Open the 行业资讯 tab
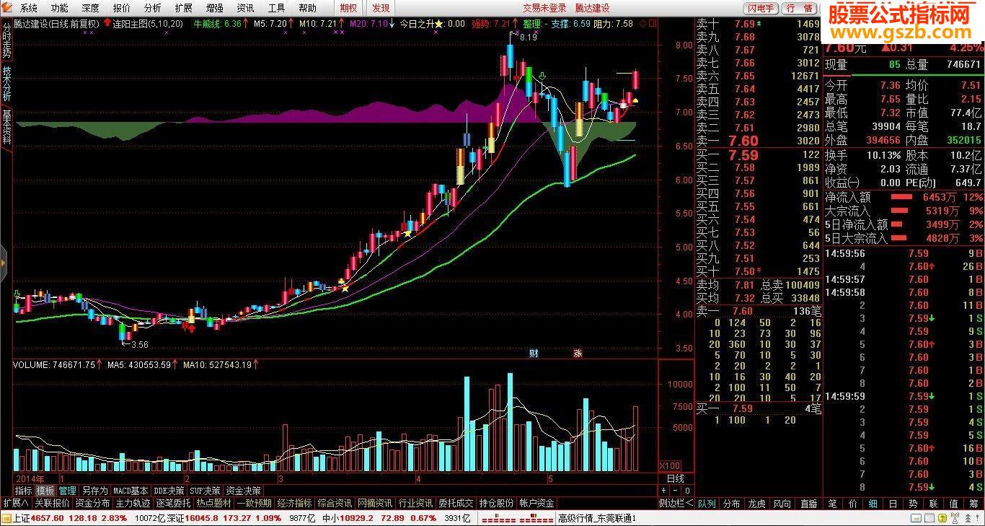 [415, 503]
